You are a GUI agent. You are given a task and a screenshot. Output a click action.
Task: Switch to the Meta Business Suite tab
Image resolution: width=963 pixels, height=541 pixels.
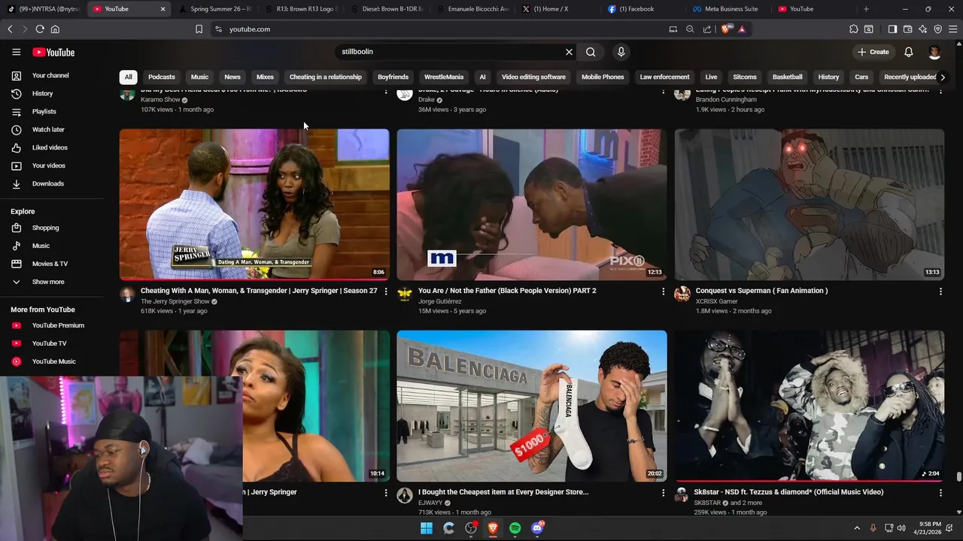[x=731, y=9]
